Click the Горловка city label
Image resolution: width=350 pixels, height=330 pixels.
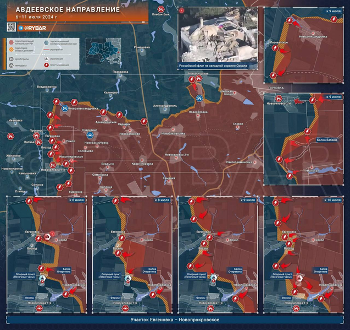272,88
